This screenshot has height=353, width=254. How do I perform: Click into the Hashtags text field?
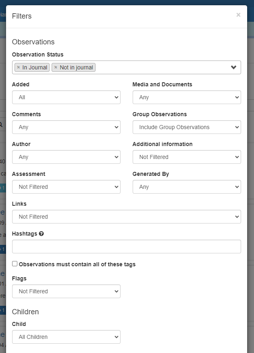click(x=126, y=246)
